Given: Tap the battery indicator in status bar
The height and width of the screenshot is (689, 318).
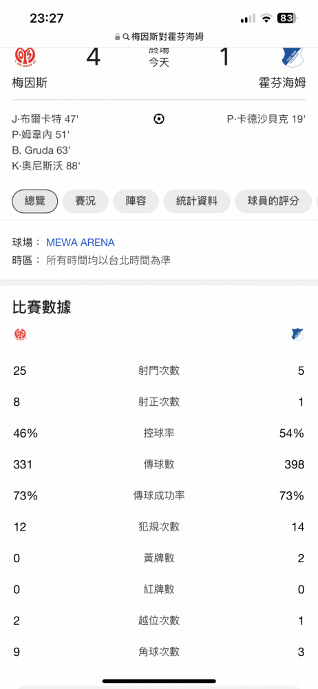Looking at the screenshot, I should point(287,18).
